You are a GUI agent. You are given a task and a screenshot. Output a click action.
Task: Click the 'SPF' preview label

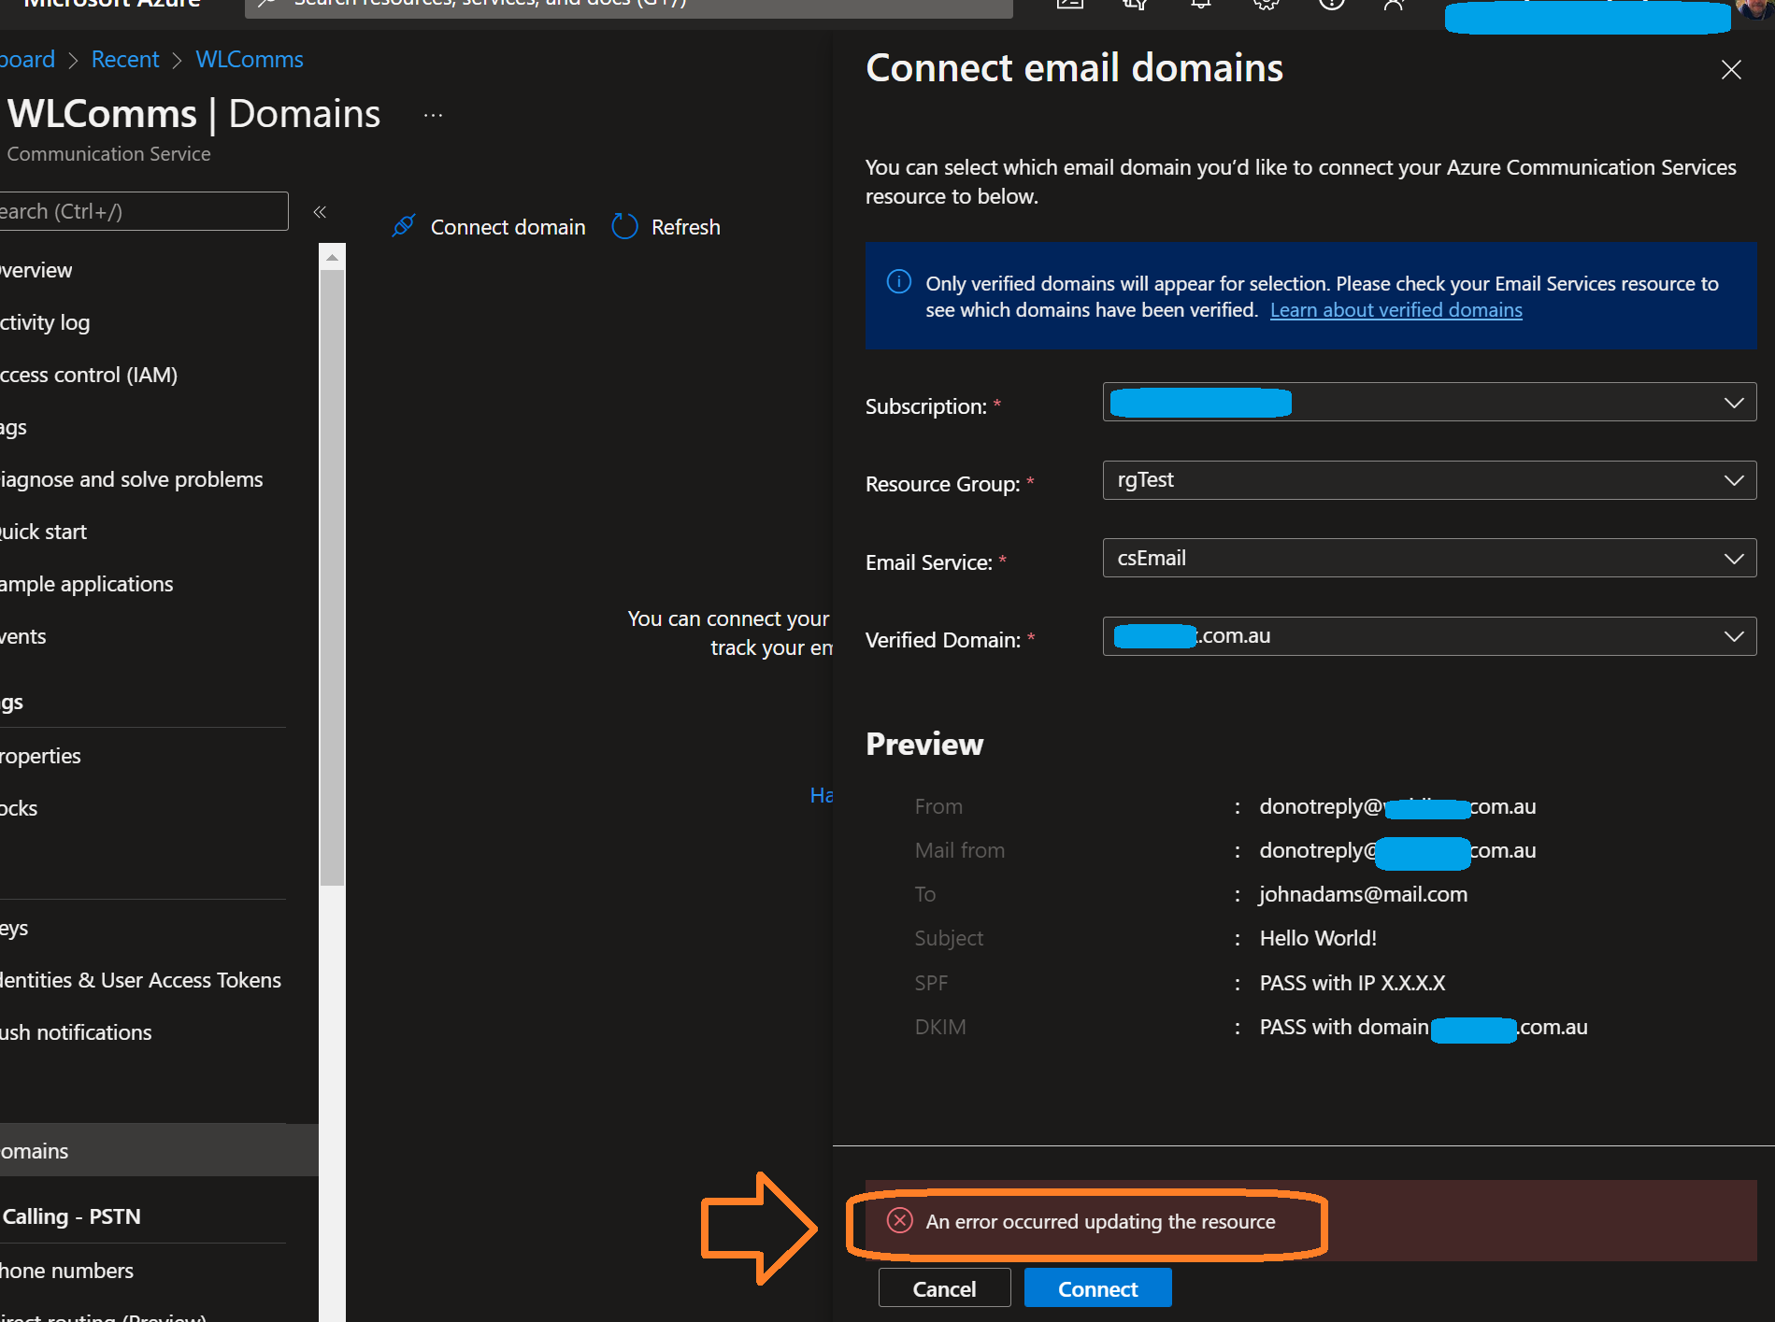[x=931, y=983]
